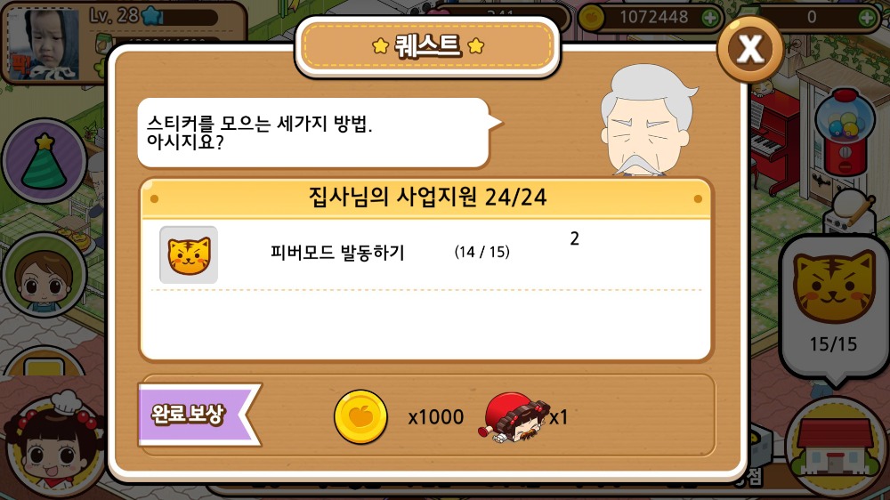890x500 pixels.
Task: Tap the butler's speech bubble text
Action: [259, 133]
